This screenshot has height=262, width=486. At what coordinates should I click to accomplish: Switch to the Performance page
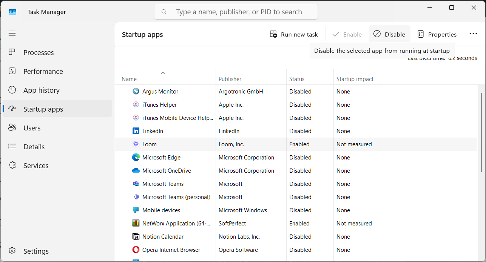[x=43, y=72]
